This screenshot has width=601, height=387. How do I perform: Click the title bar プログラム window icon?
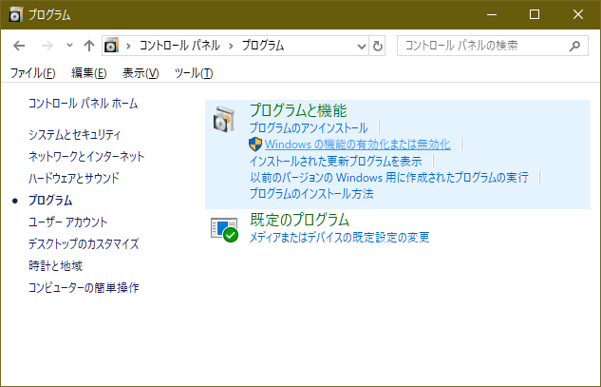click(16, 14)
